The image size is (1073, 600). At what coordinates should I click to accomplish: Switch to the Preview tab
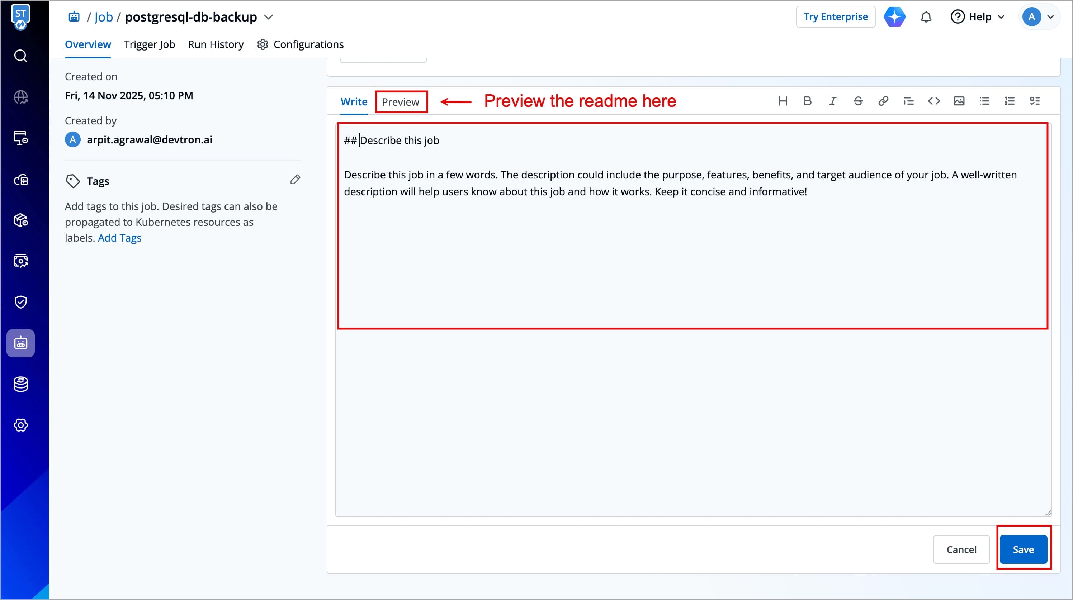coord(400,102)
